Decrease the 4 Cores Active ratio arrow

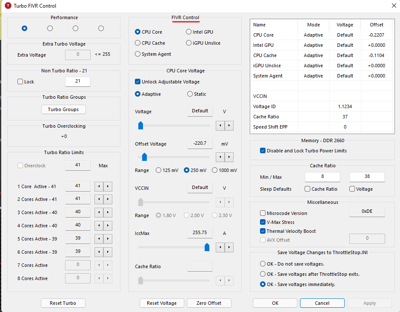tap(99, 226)
